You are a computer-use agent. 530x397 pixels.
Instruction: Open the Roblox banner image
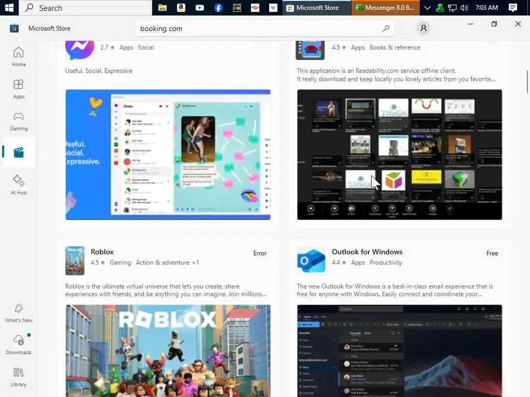[x=168, y=351]
